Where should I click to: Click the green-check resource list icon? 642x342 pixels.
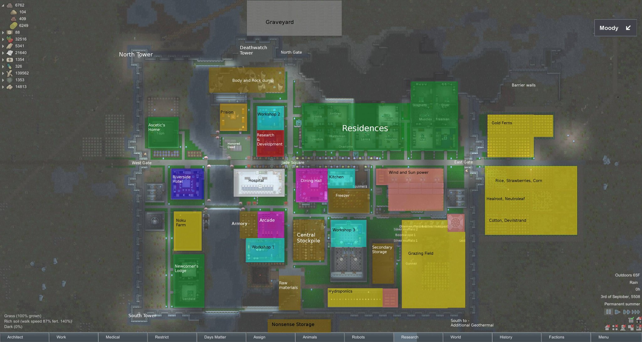tap(631, 320)
